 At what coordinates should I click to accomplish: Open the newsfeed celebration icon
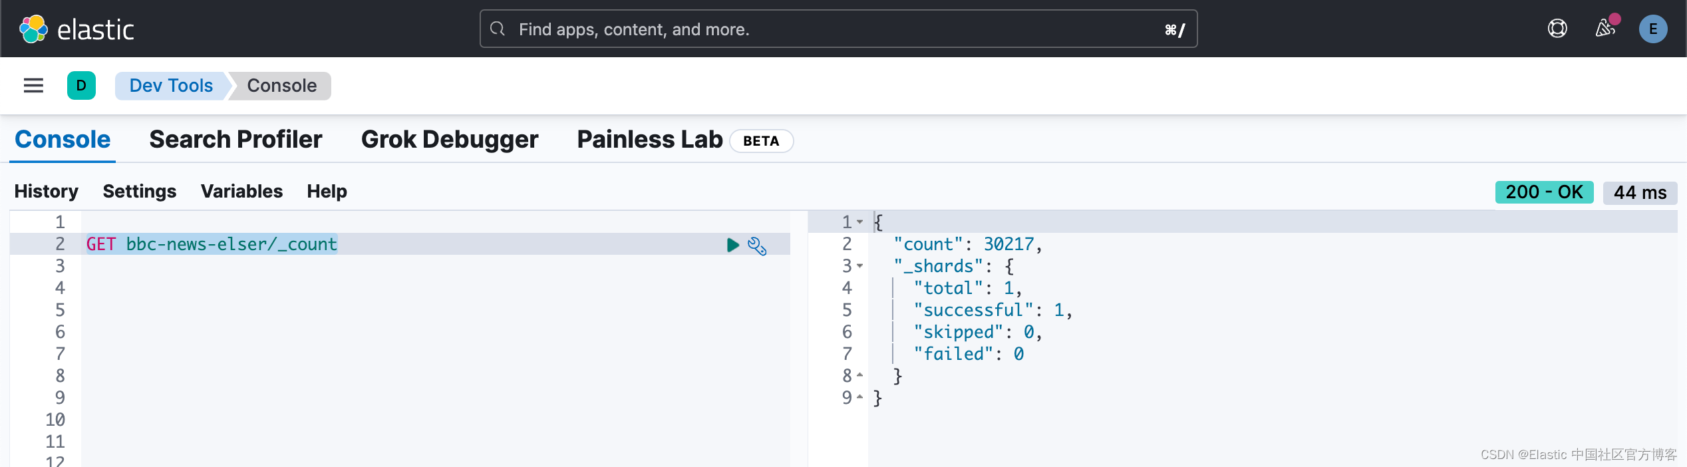[1605, 29]
